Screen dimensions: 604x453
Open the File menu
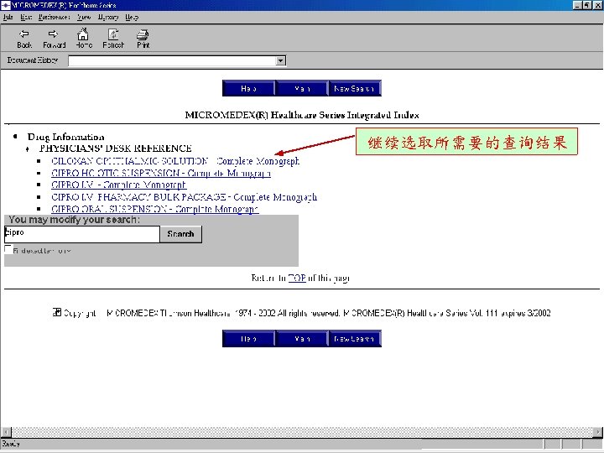8,18
